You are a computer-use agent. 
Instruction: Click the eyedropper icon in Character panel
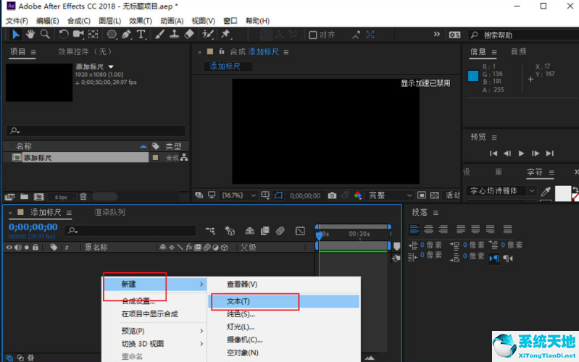pyautogui.click(x=546, y=191)
